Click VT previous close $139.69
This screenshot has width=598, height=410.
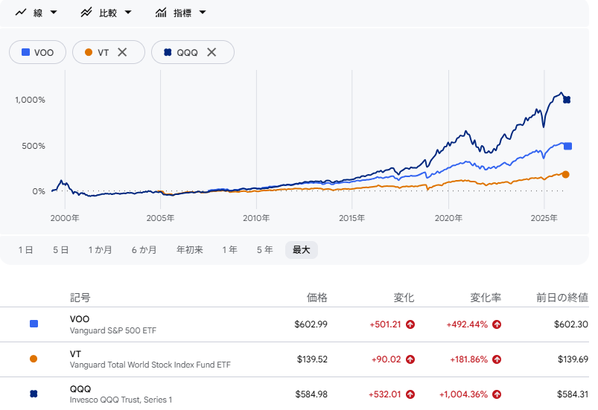tap(573, 359)
